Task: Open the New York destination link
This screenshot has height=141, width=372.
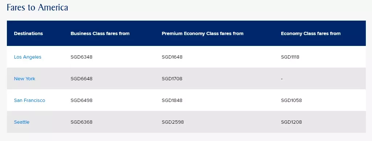Action: (x=24, y=79)
